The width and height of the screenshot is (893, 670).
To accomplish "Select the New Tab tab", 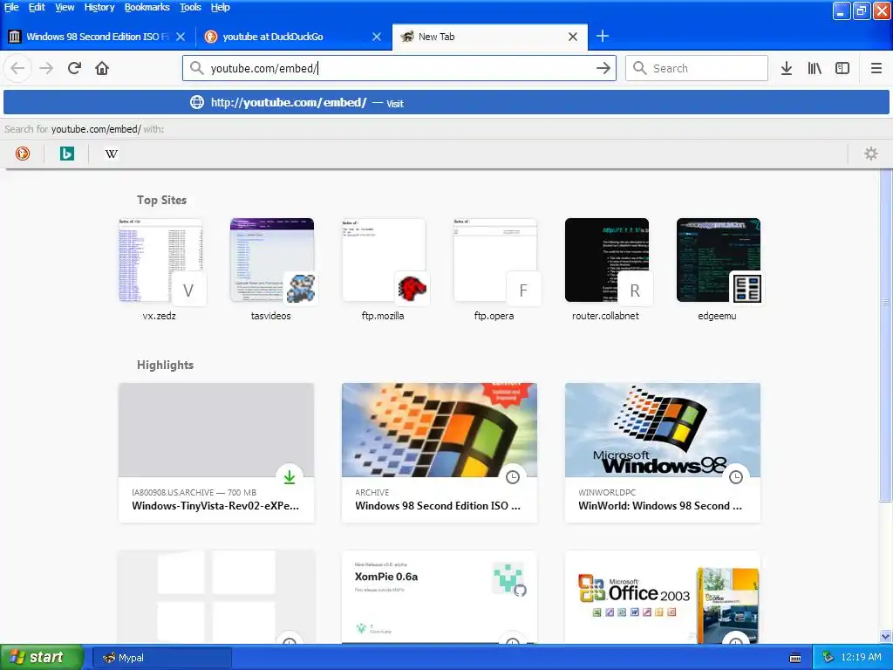I will [x=490, y=37].
